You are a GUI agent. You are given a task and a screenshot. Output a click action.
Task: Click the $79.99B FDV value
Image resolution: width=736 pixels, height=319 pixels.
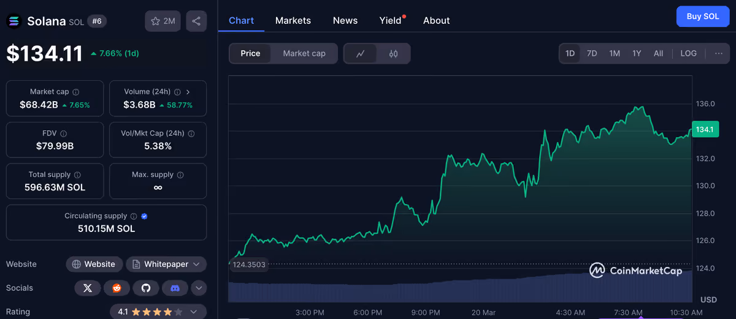[x=55, y=146]
